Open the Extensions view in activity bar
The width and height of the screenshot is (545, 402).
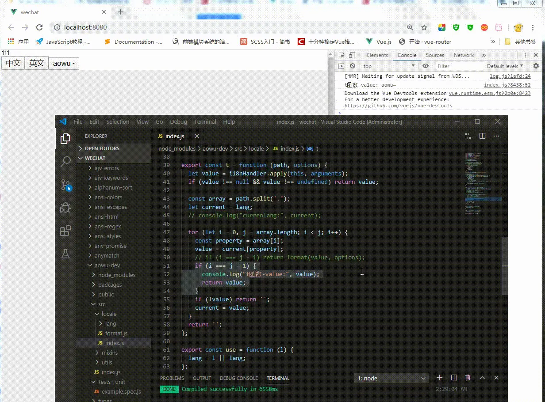(x=65, y=231)
